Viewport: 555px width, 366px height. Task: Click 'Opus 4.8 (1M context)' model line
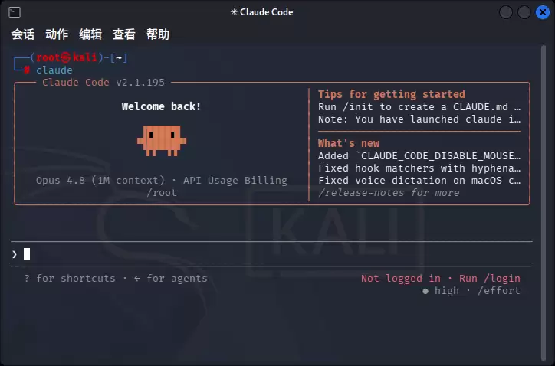[x=162, y=181]
